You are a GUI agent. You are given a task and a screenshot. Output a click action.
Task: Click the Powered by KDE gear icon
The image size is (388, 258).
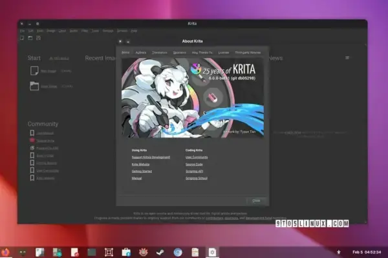pyautogui.click(x=32, y=148)
